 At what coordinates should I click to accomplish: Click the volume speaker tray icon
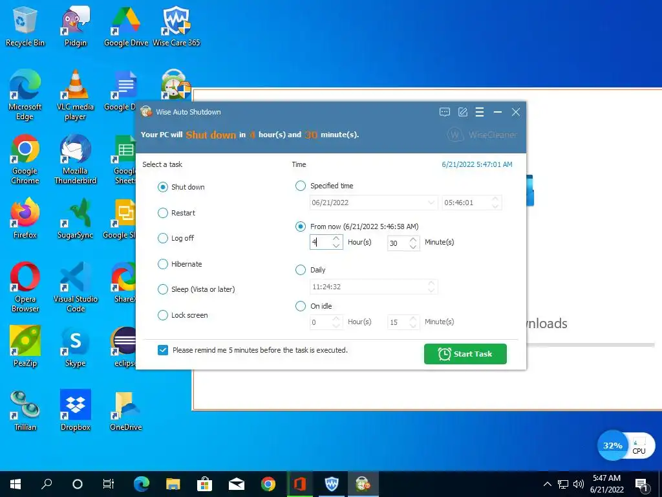[x=579, y=484]
